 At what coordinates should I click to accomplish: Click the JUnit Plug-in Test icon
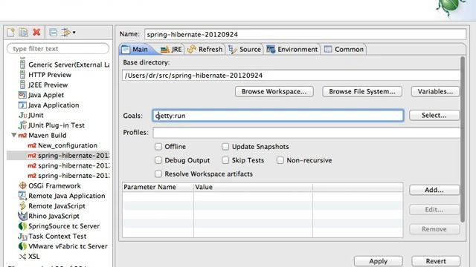(x=23, y=125)
